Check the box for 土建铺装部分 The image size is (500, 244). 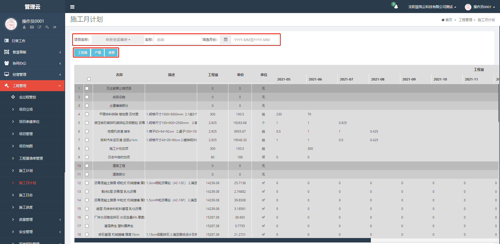(87, 106)
